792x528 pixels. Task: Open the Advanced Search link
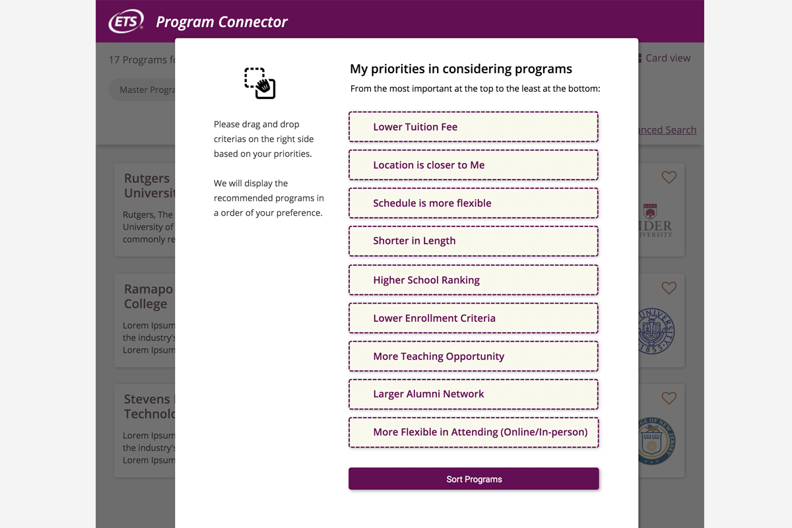pyautogui.click(x=667, y=130)
